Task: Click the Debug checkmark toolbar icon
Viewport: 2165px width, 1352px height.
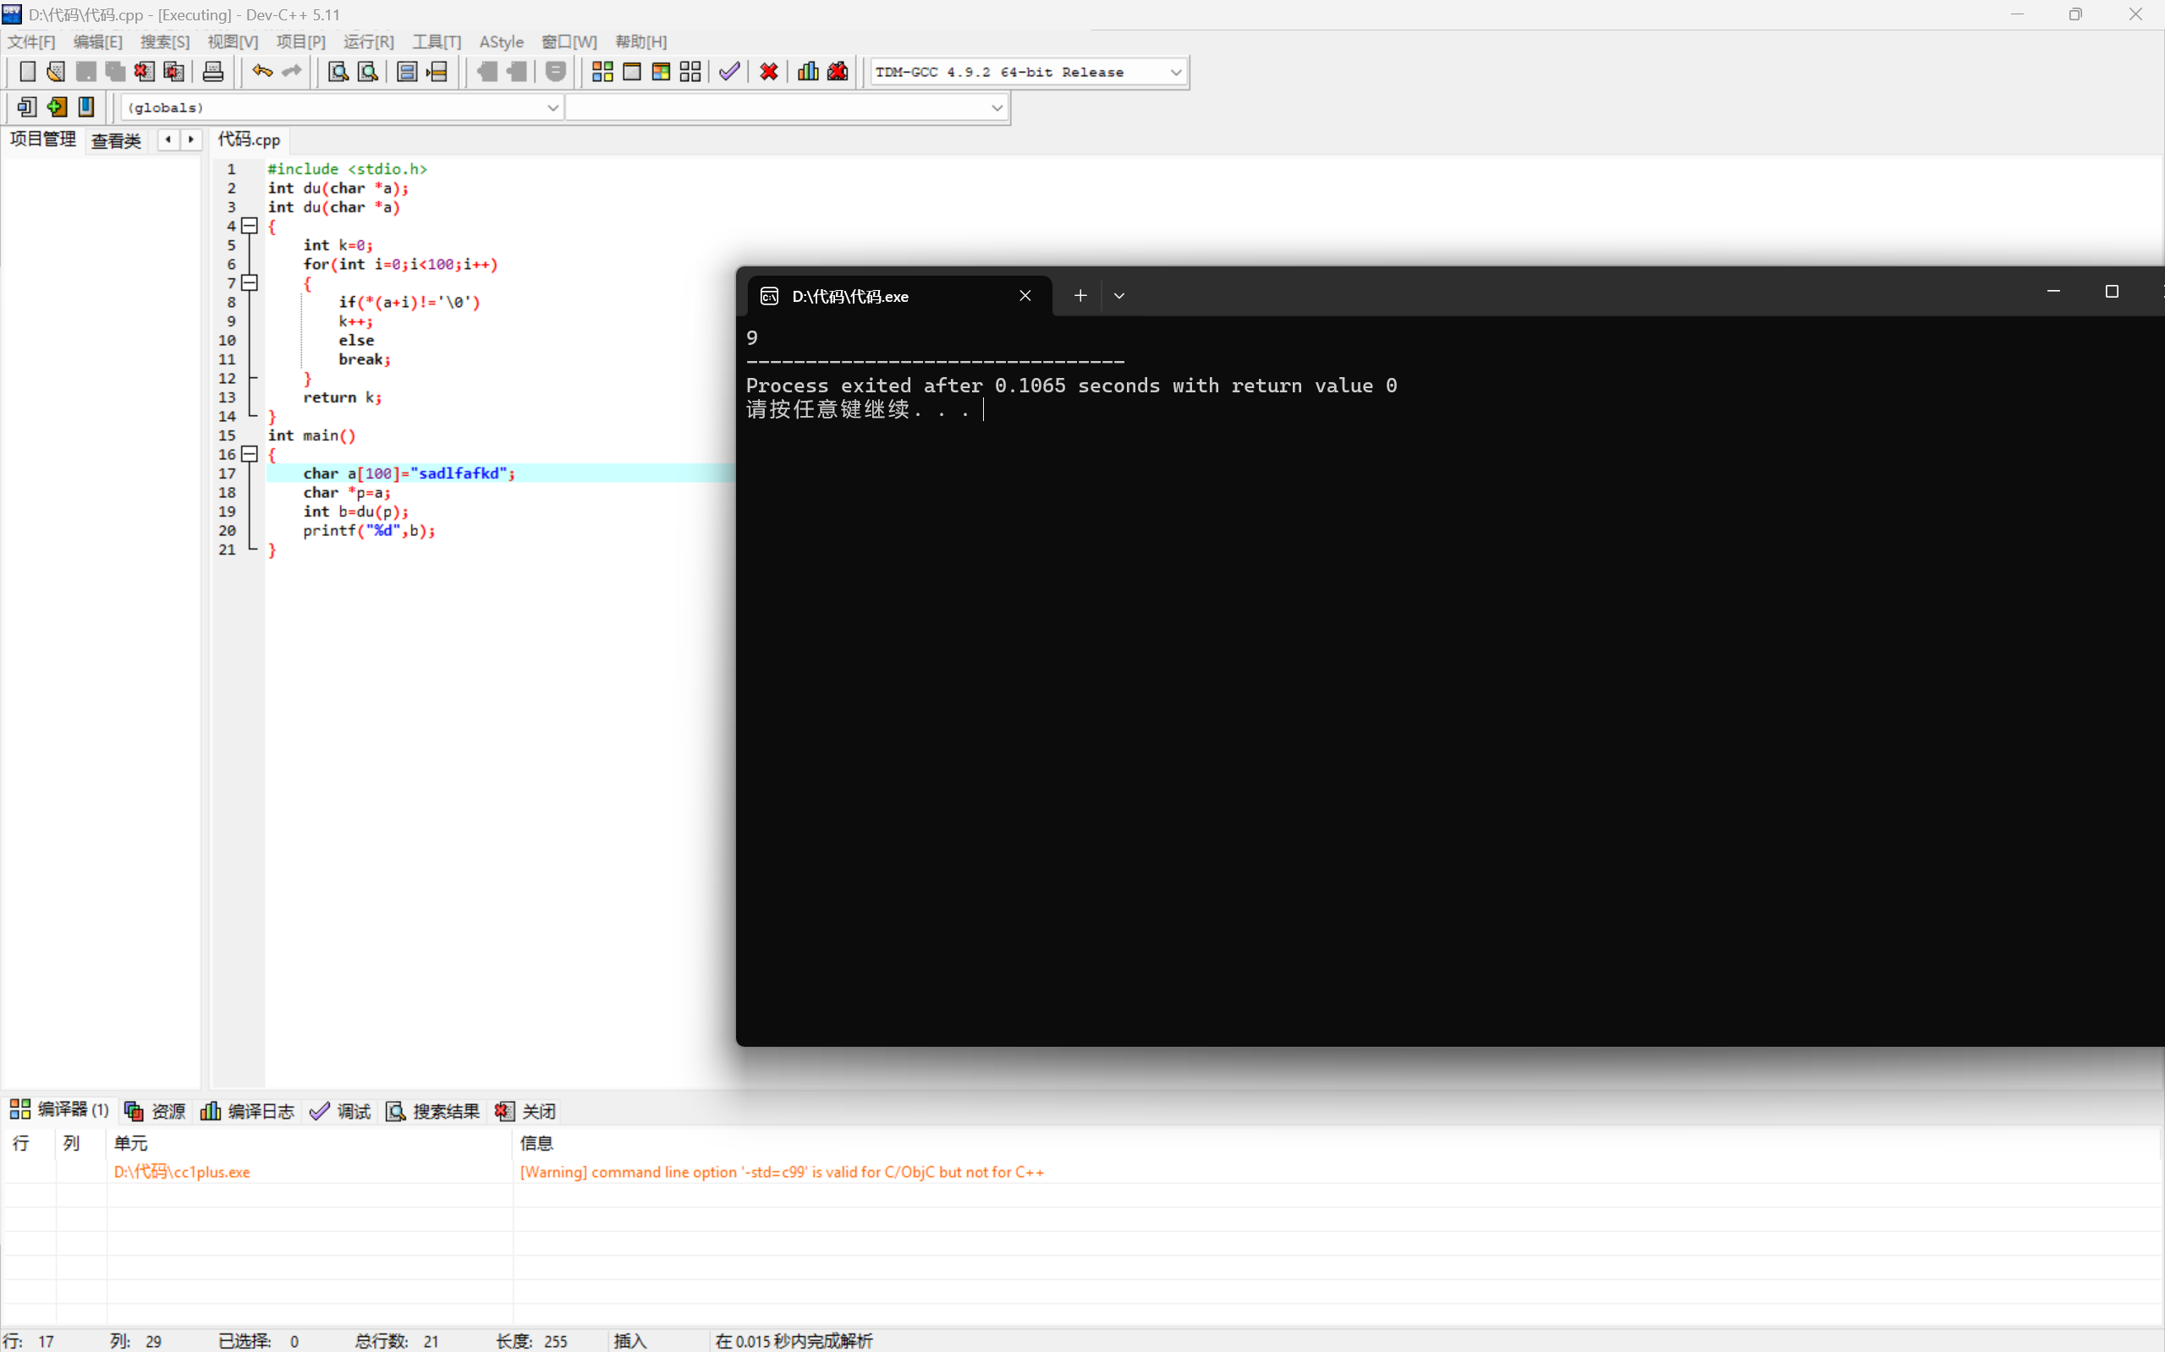Action: (x=729, y=72)
